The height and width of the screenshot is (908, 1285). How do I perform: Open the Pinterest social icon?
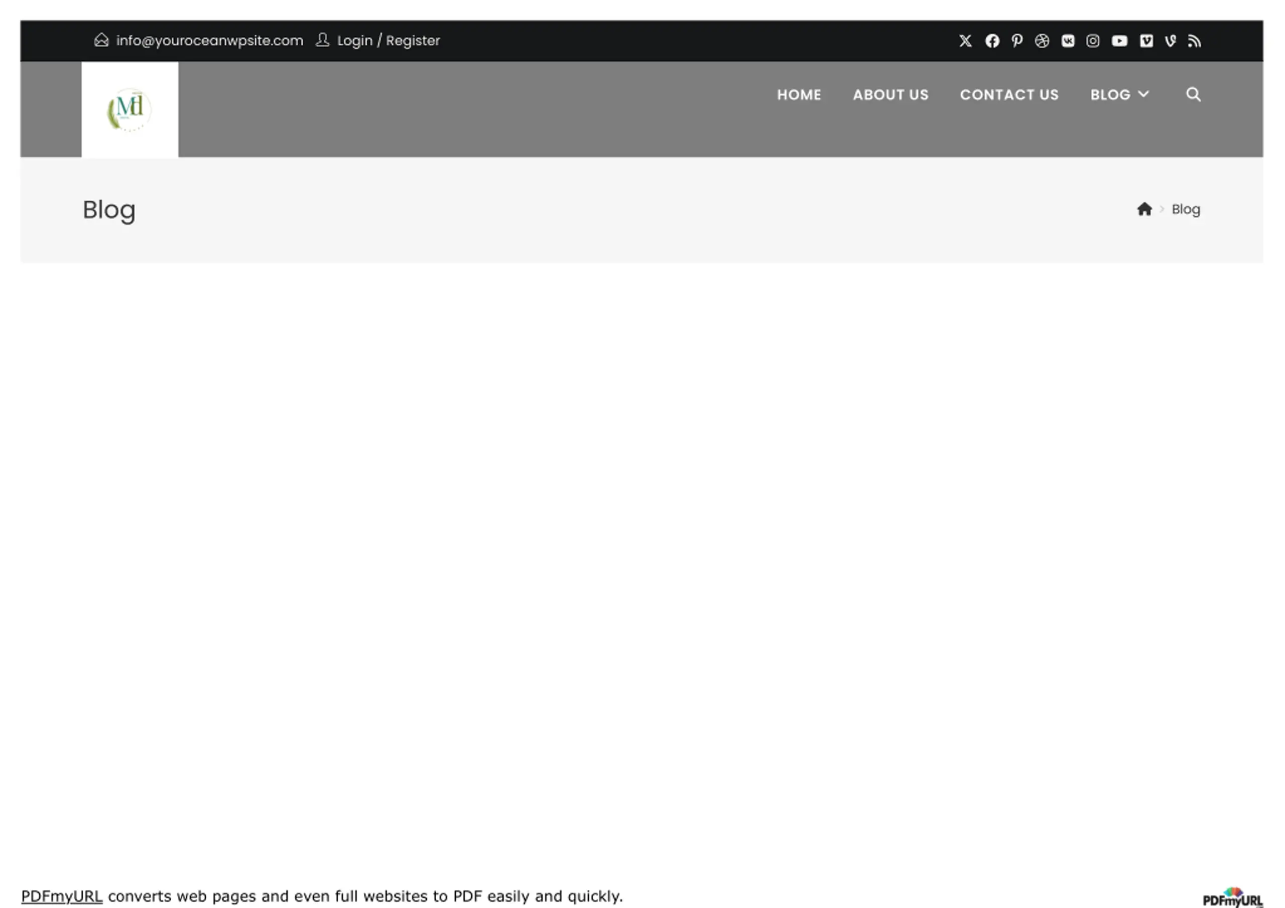[x=1017, y=41]
